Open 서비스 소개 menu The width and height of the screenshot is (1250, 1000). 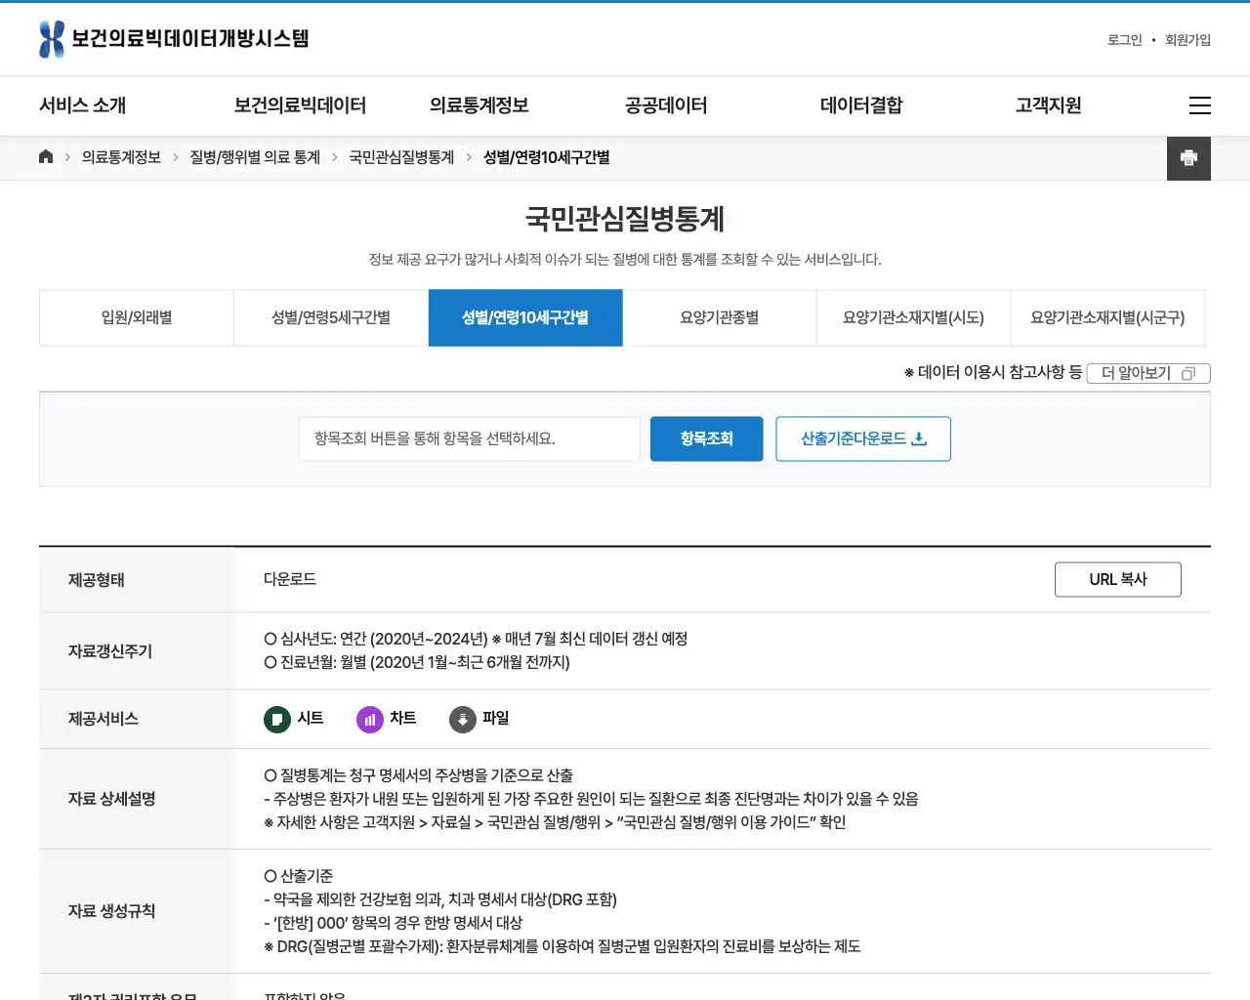[x=82, y=105]
